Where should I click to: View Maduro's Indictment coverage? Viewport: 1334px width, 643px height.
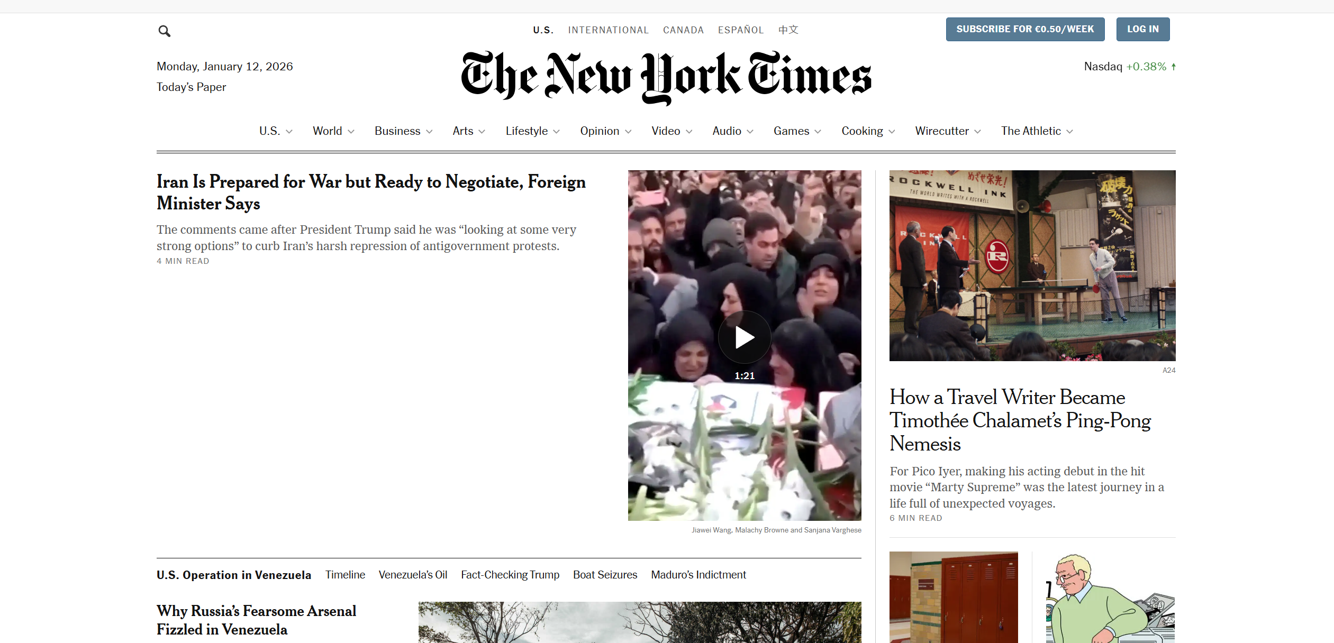[698, 575]
